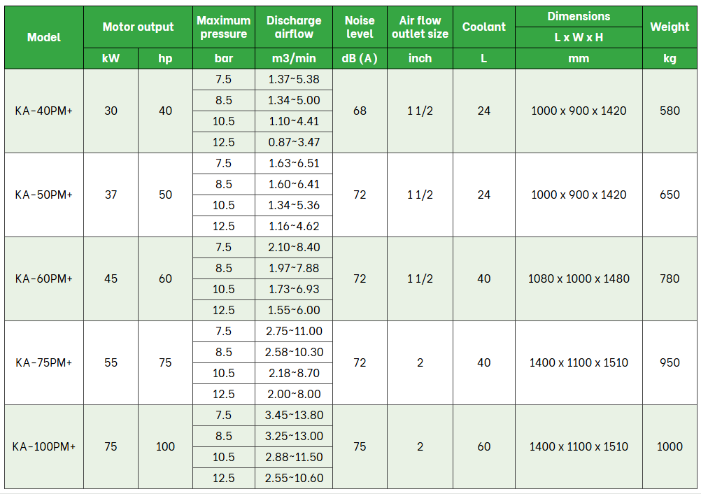Select the 580 kg weight value

[x=670, y=111]
